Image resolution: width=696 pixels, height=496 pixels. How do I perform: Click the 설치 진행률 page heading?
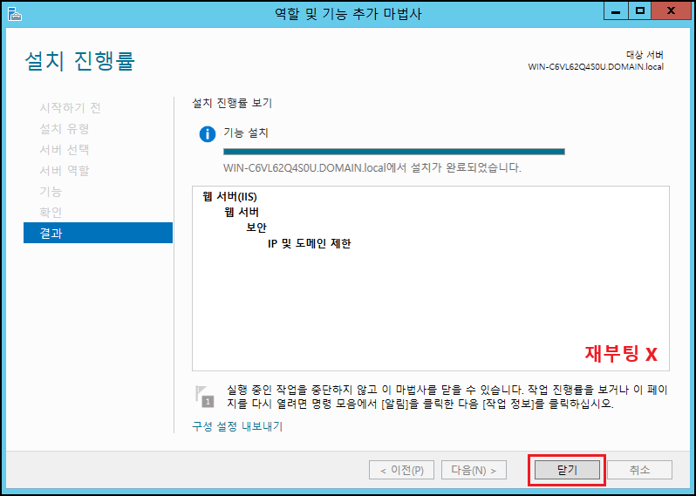[80, 61]
